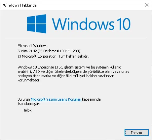Click the word kapsamında after link
Image resolution: width=152 pixels, height=140 pixels.
click(x=91, y=99)
